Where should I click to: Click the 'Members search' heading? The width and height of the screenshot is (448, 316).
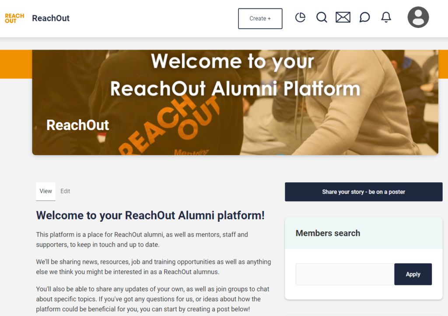(x=328, y=233)
